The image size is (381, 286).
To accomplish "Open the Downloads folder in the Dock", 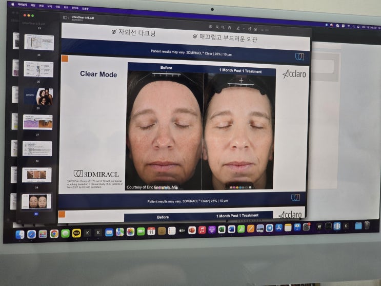I will [x=358, y=226].
